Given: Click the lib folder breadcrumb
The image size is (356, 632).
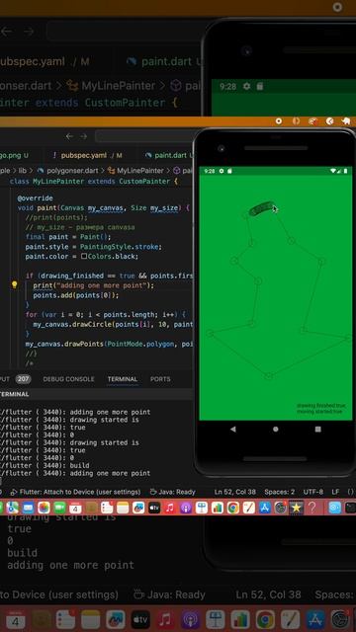Looking at the screenshot, I should pyautogui.click(x=22, y=171).
